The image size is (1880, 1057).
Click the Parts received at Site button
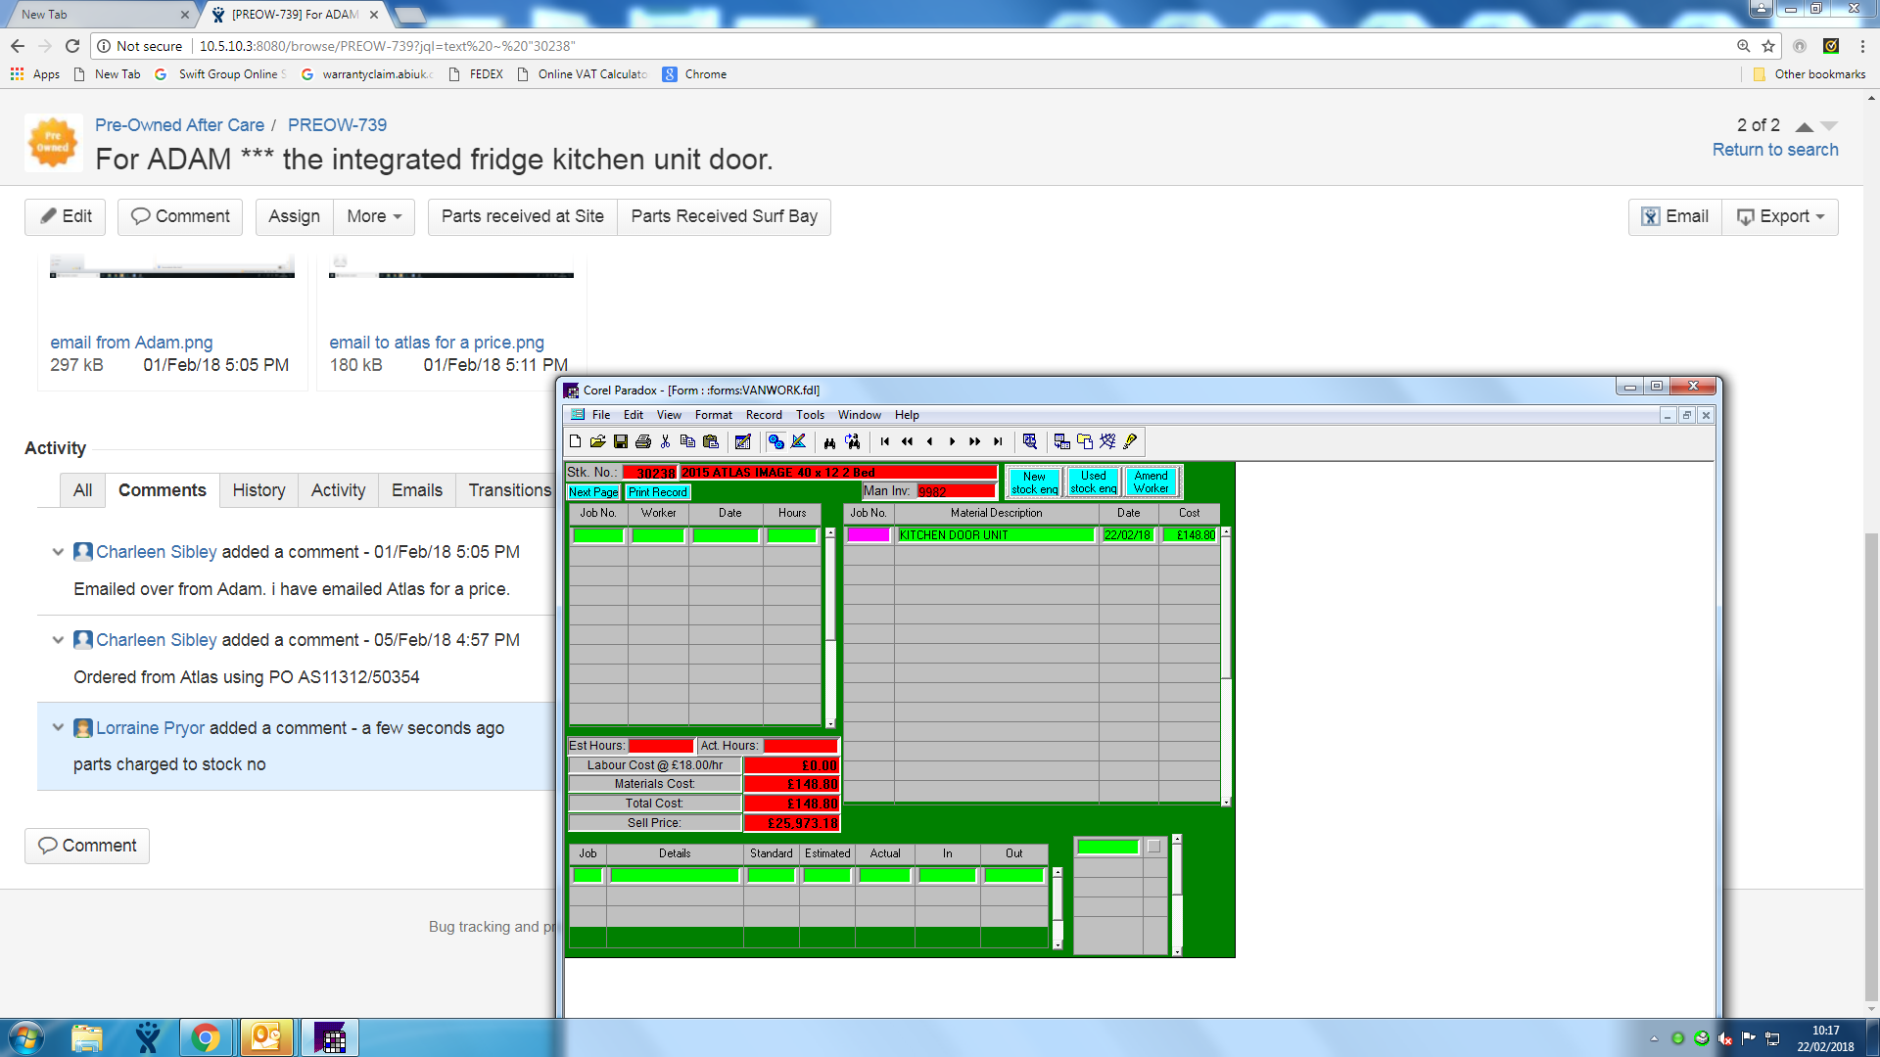coord(522,216)
